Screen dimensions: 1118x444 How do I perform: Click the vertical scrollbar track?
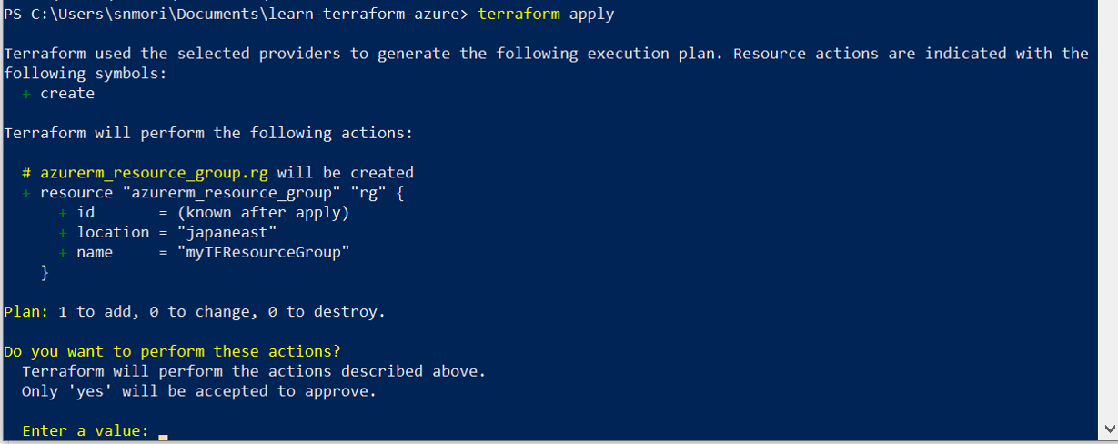pyautogui.click(x=1109, y=218)
